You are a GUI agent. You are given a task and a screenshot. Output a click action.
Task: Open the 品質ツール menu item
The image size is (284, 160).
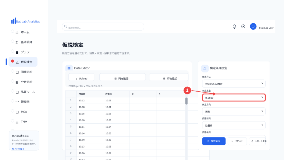point(28,92)
